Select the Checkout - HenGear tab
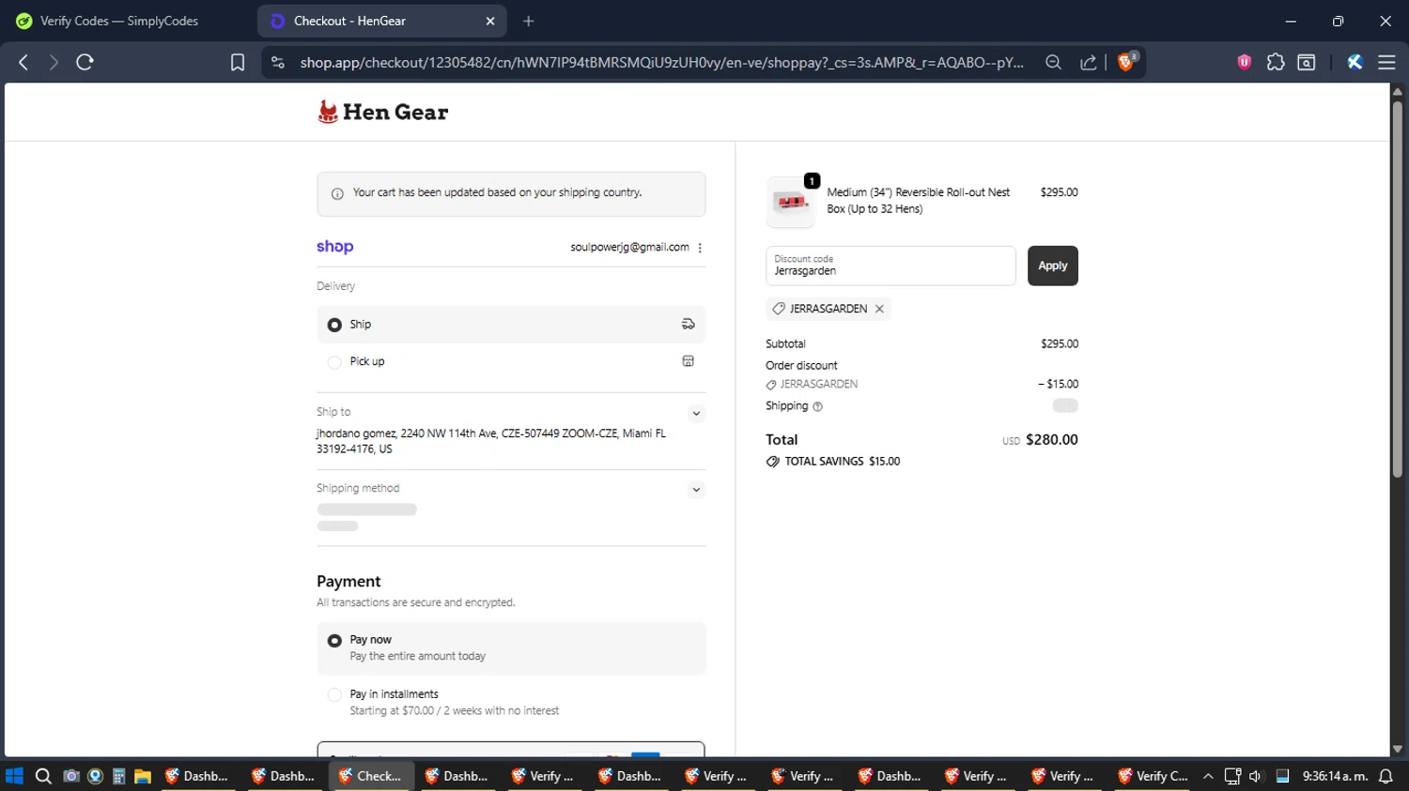 pyautogui.click(x=382, y=21)
